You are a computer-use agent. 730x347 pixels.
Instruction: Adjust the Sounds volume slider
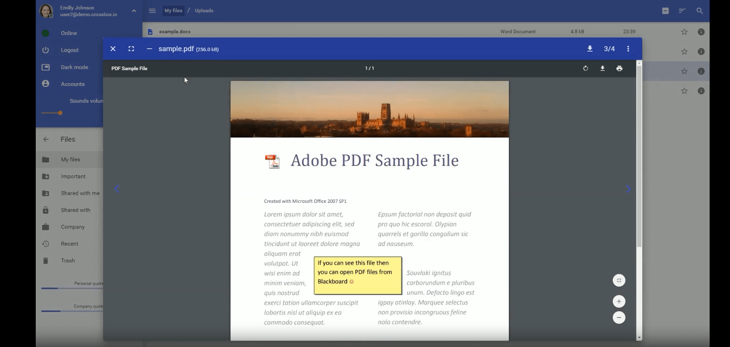[60, 113]
